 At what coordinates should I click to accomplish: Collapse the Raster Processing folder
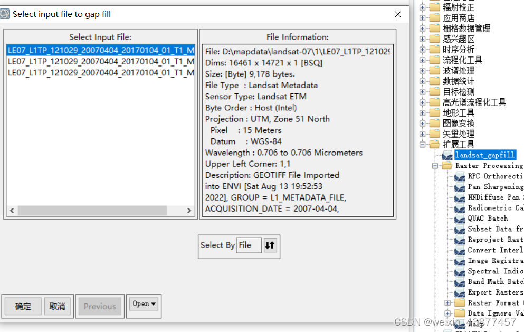[x=435, y=166]
